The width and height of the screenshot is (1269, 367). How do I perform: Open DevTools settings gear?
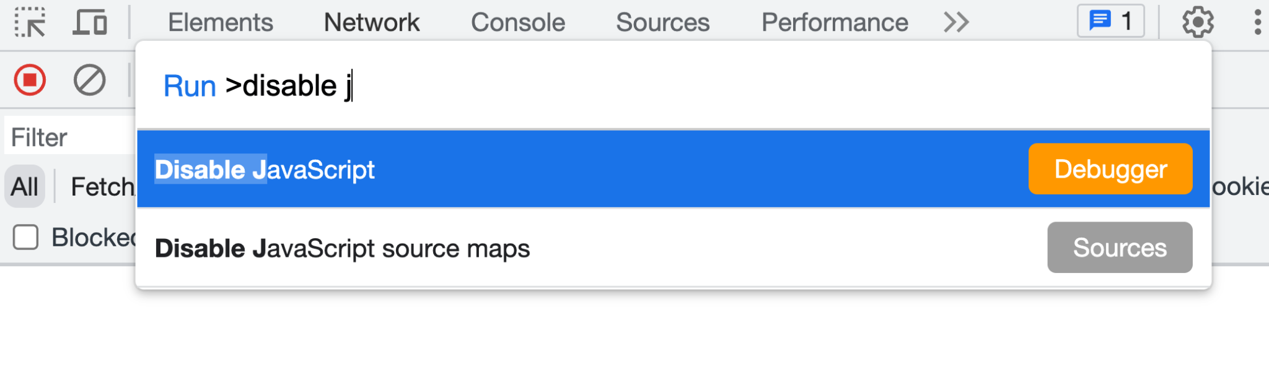pyautogui.click(x=1196, y=22)
